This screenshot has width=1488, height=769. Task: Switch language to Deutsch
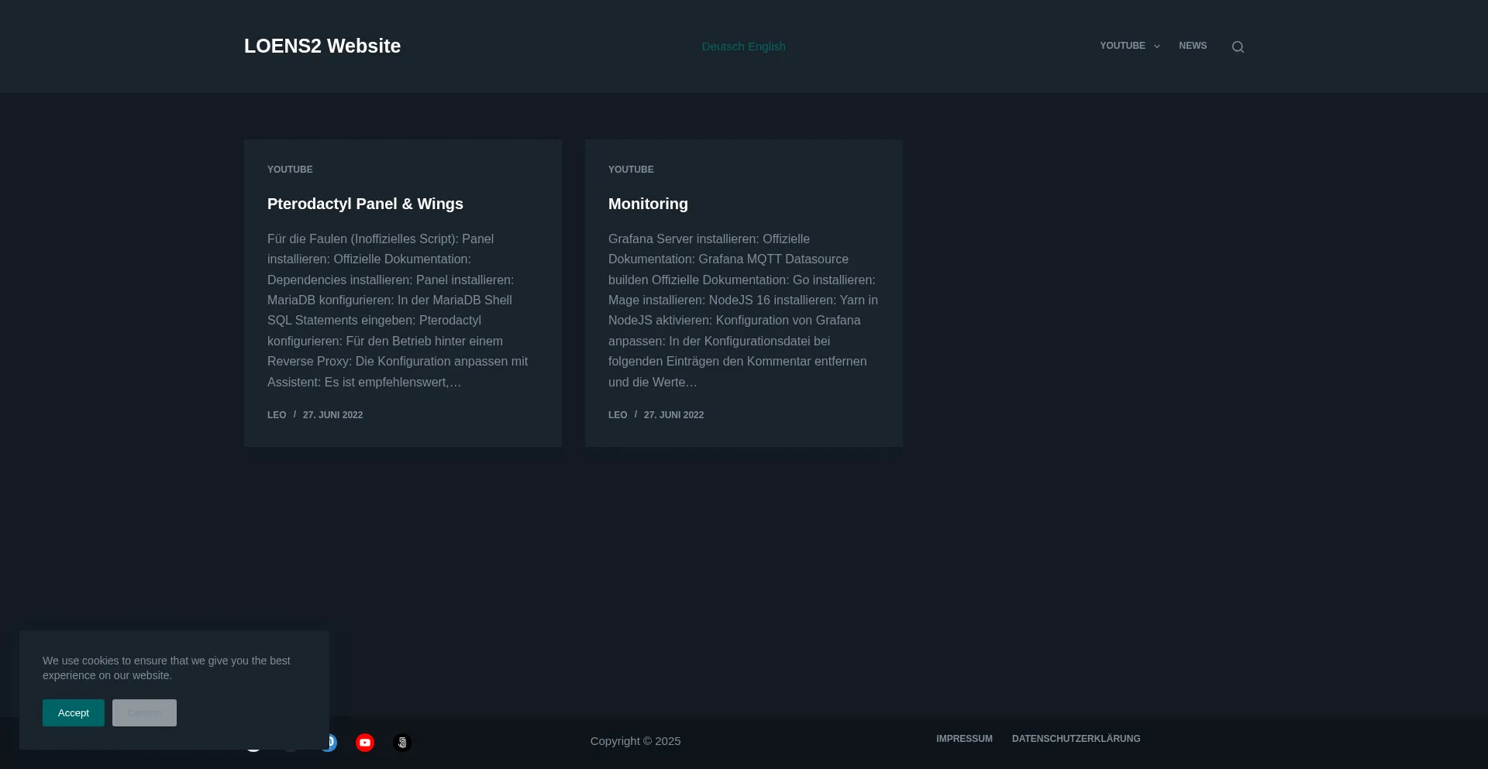pos(723,46)
